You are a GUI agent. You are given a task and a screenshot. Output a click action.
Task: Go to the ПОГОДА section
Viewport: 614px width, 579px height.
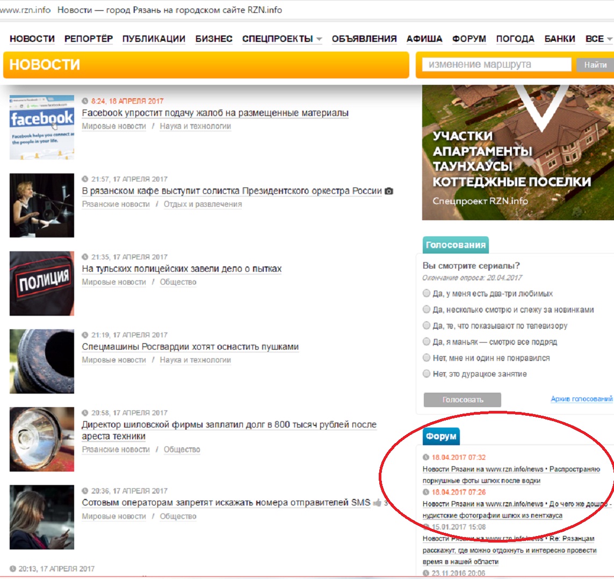[515, 39]
